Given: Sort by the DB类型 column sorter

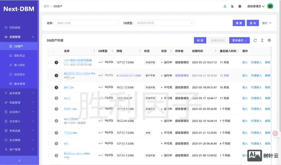Looking at the screenshot, I should 112,51.
